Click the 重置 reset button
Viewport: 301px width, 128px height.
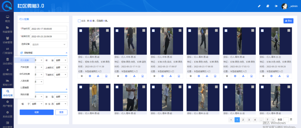tap(61, 112)
